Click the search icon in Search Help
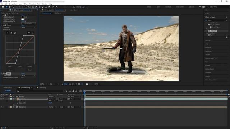The image size is (230, 129). coord(208,7)
